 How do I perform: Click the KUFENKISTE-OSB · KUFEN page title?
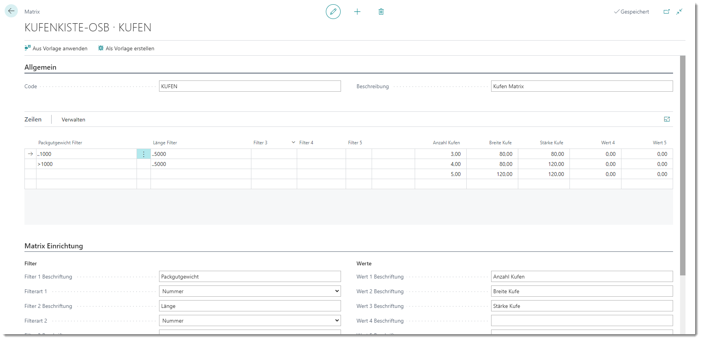tap(88, 27)
